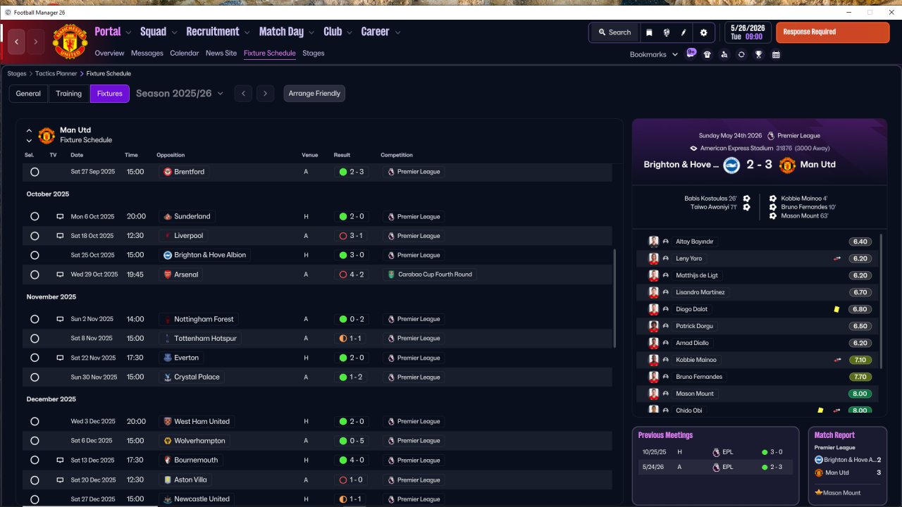Click the fixture list vertical scrollbar
This screenshot has height=507, width=902.
614,298
